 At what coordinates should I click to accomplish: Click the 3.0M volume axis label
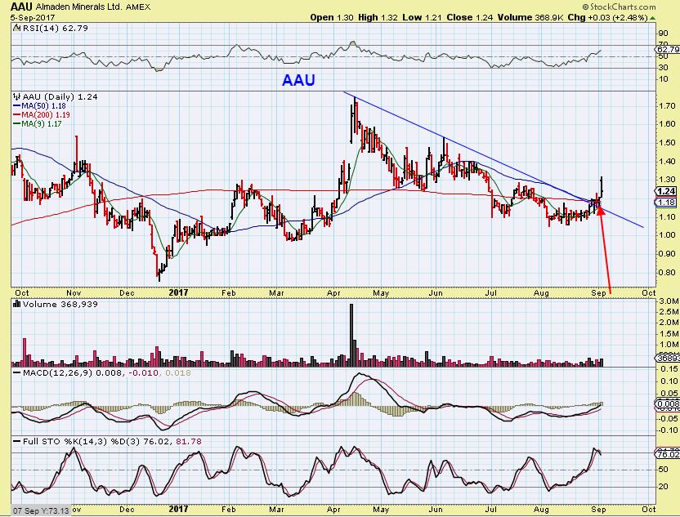click(669, 301)
